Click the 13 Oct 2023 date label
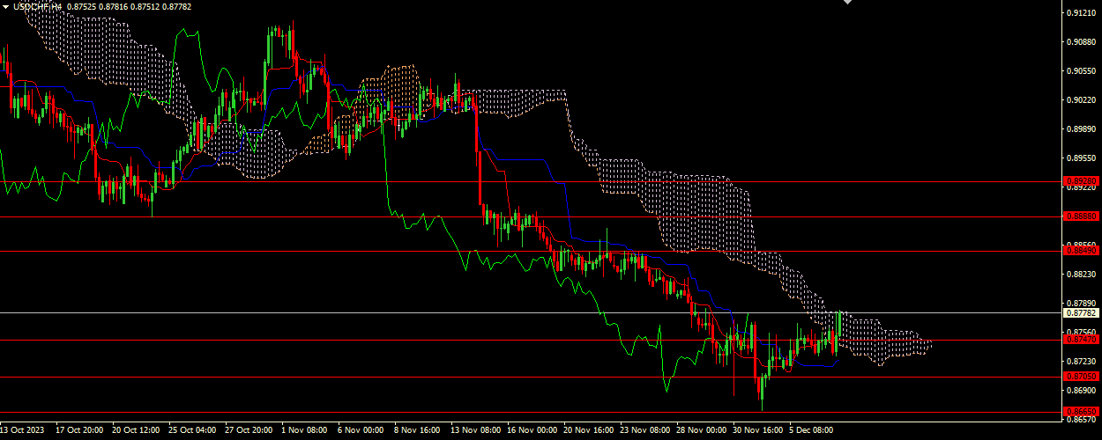This screenshot has height=440, width=1102. (21, 431)
